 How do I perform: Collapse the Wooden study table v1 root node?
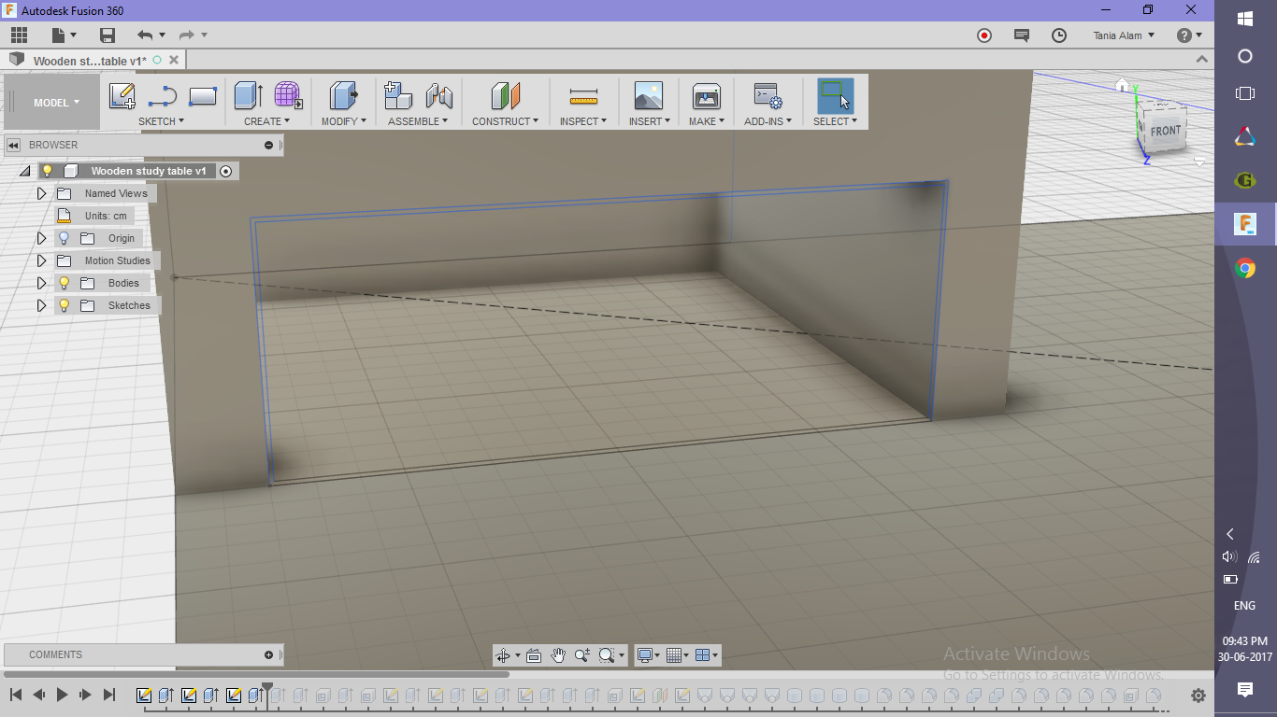(x=24, y=171)
